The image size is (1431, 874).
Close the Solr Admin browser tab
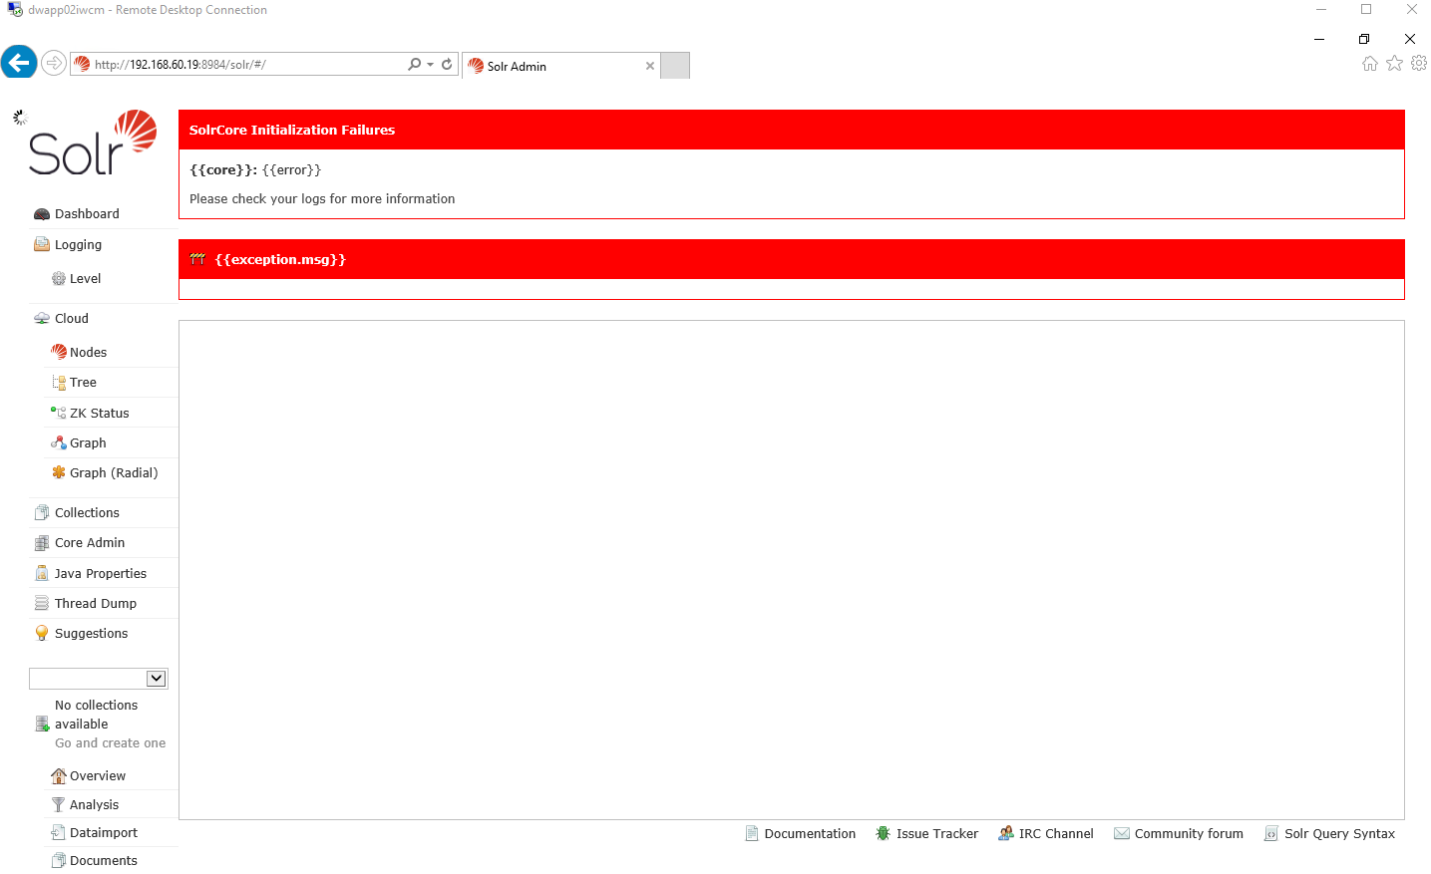(x=650, y=66)
